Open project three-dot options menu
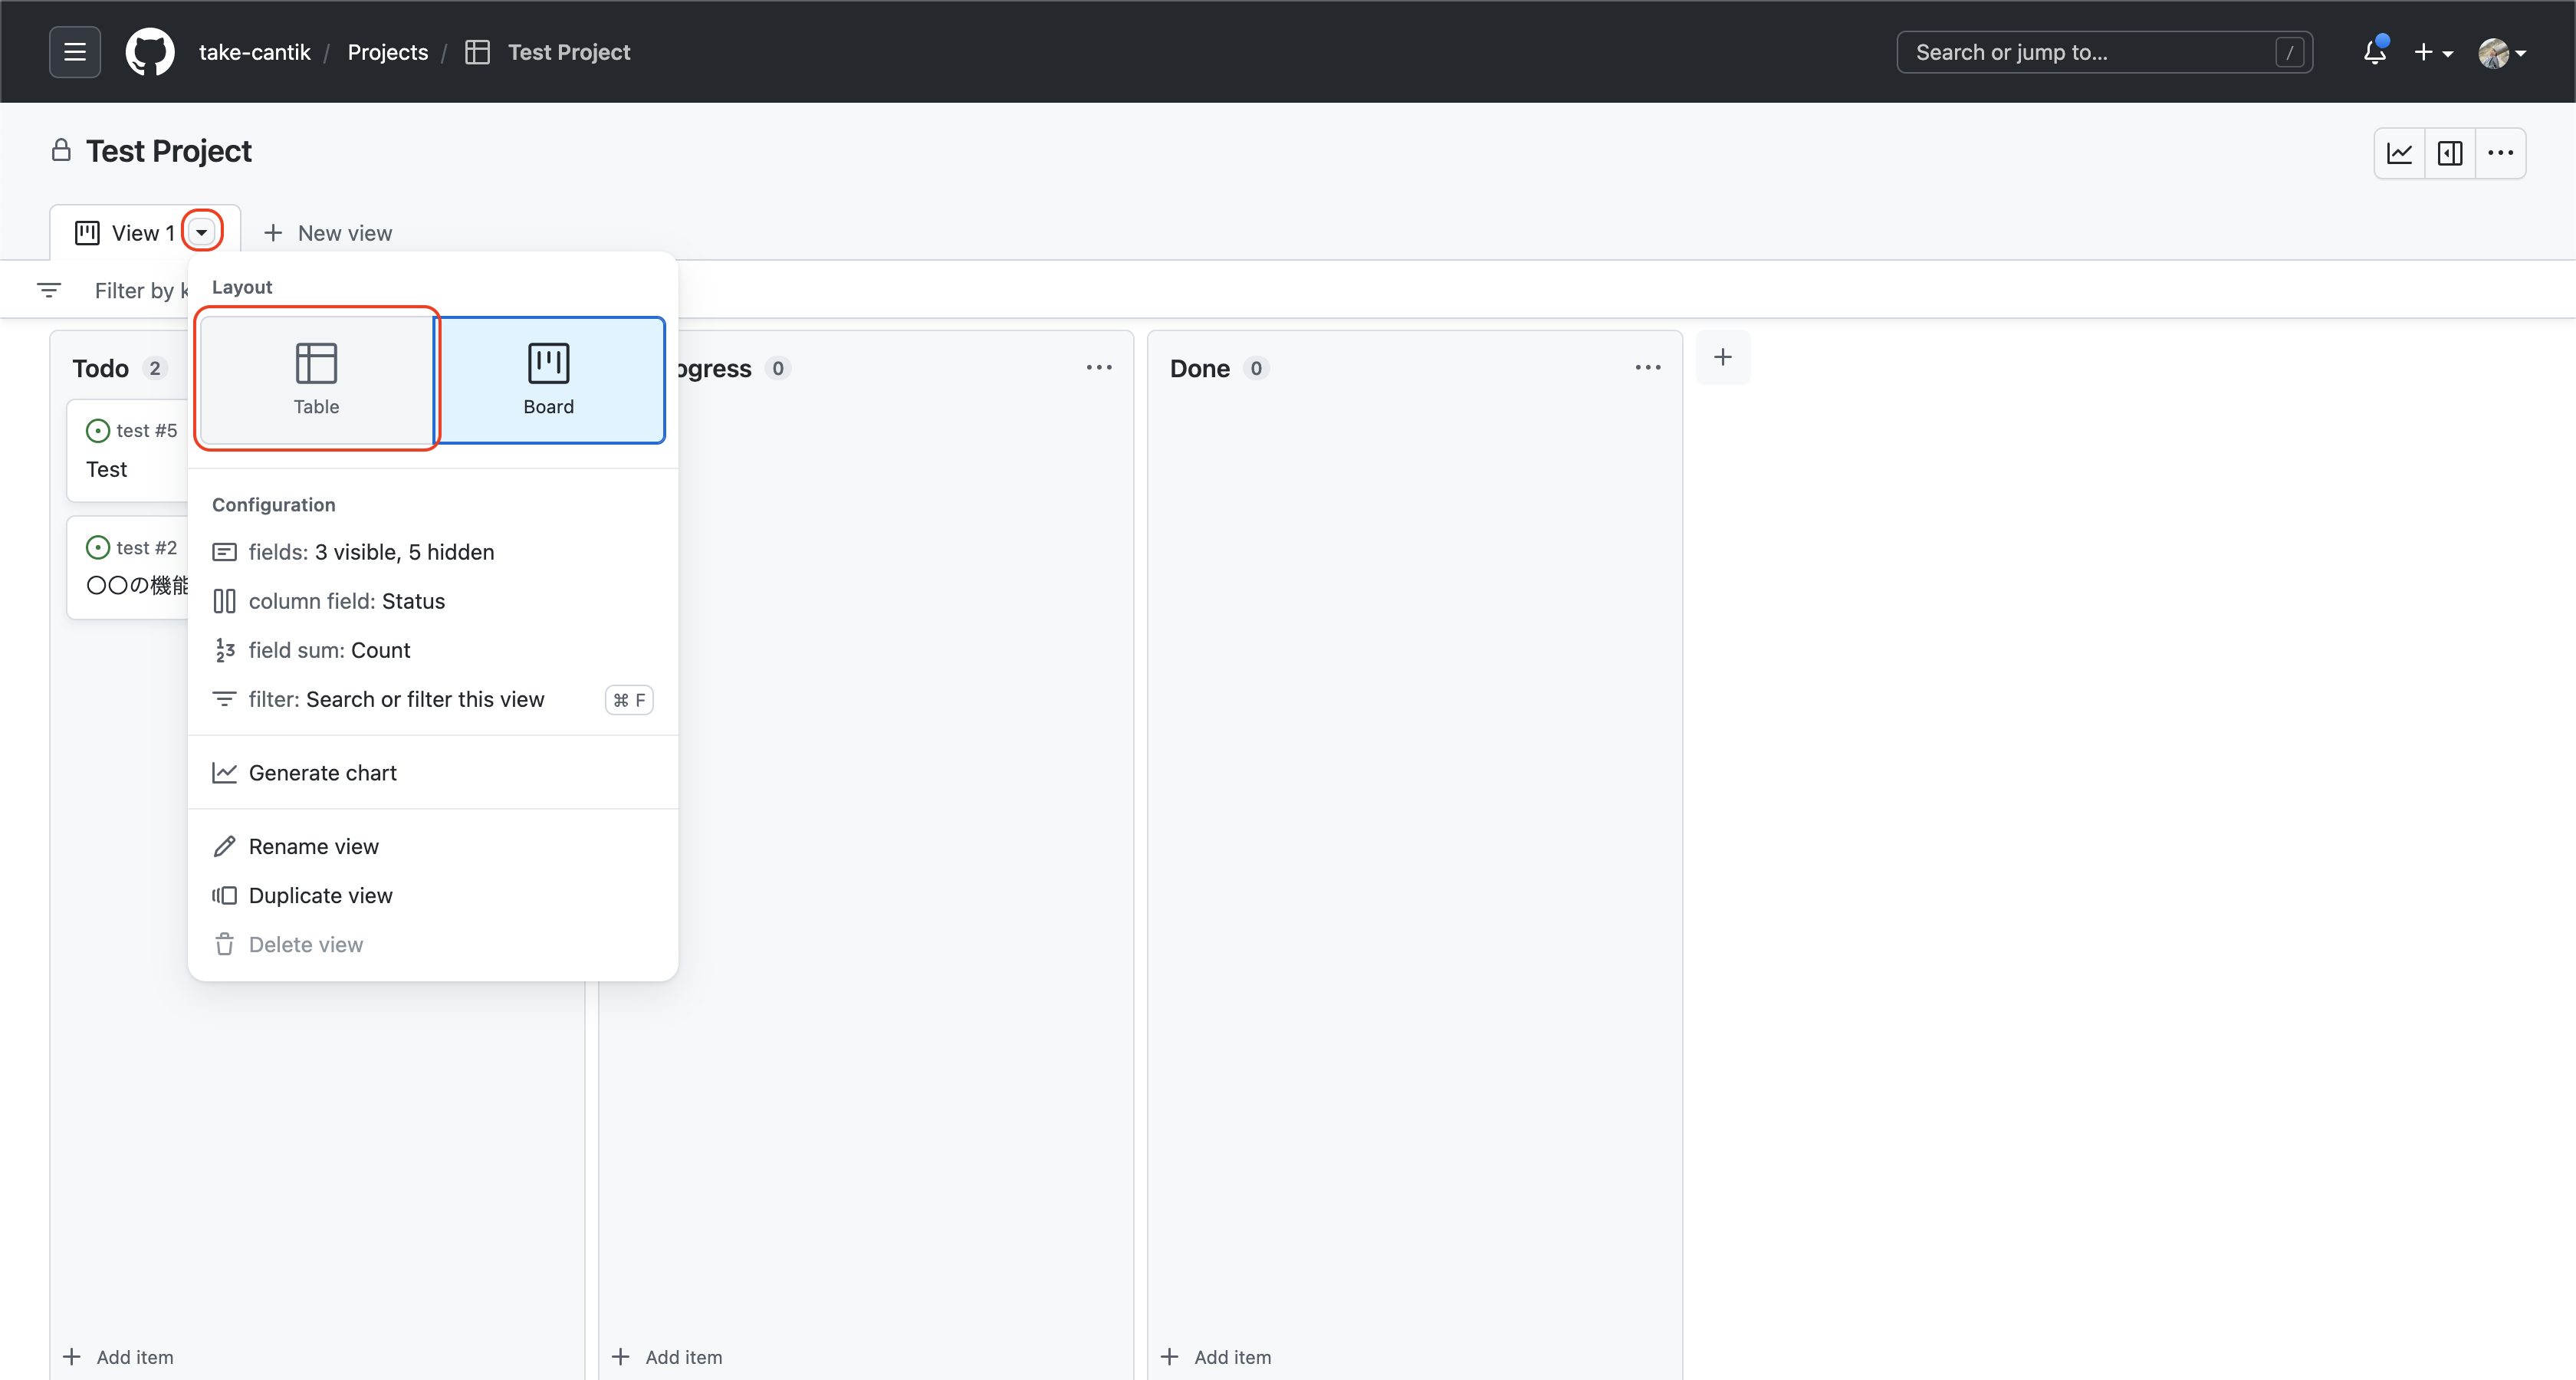 [2500, 153]
